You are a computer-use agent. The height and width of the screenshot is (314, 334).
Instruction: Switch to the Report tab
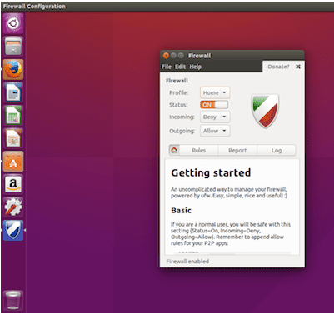click(237, 150)
